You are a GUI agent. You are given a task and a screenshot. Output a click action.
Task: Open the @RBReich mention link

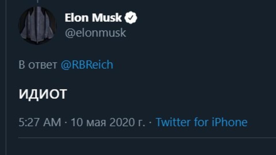click(87, 65)
